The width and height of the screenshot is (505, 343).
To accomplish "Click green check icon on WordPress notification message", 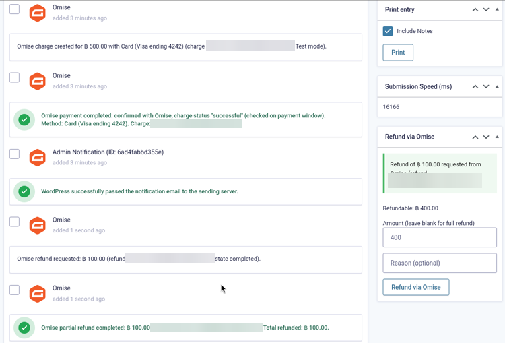I will coord(24,191).
